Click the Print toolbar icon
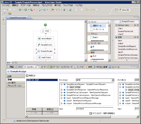 pos(14,10)
